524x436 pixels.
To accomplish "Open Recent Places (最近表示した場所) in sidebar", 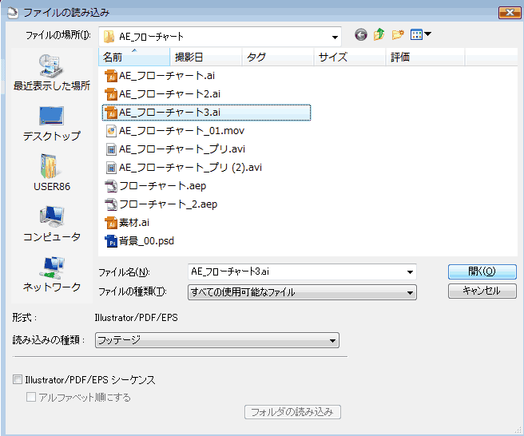I will (52, 73).
